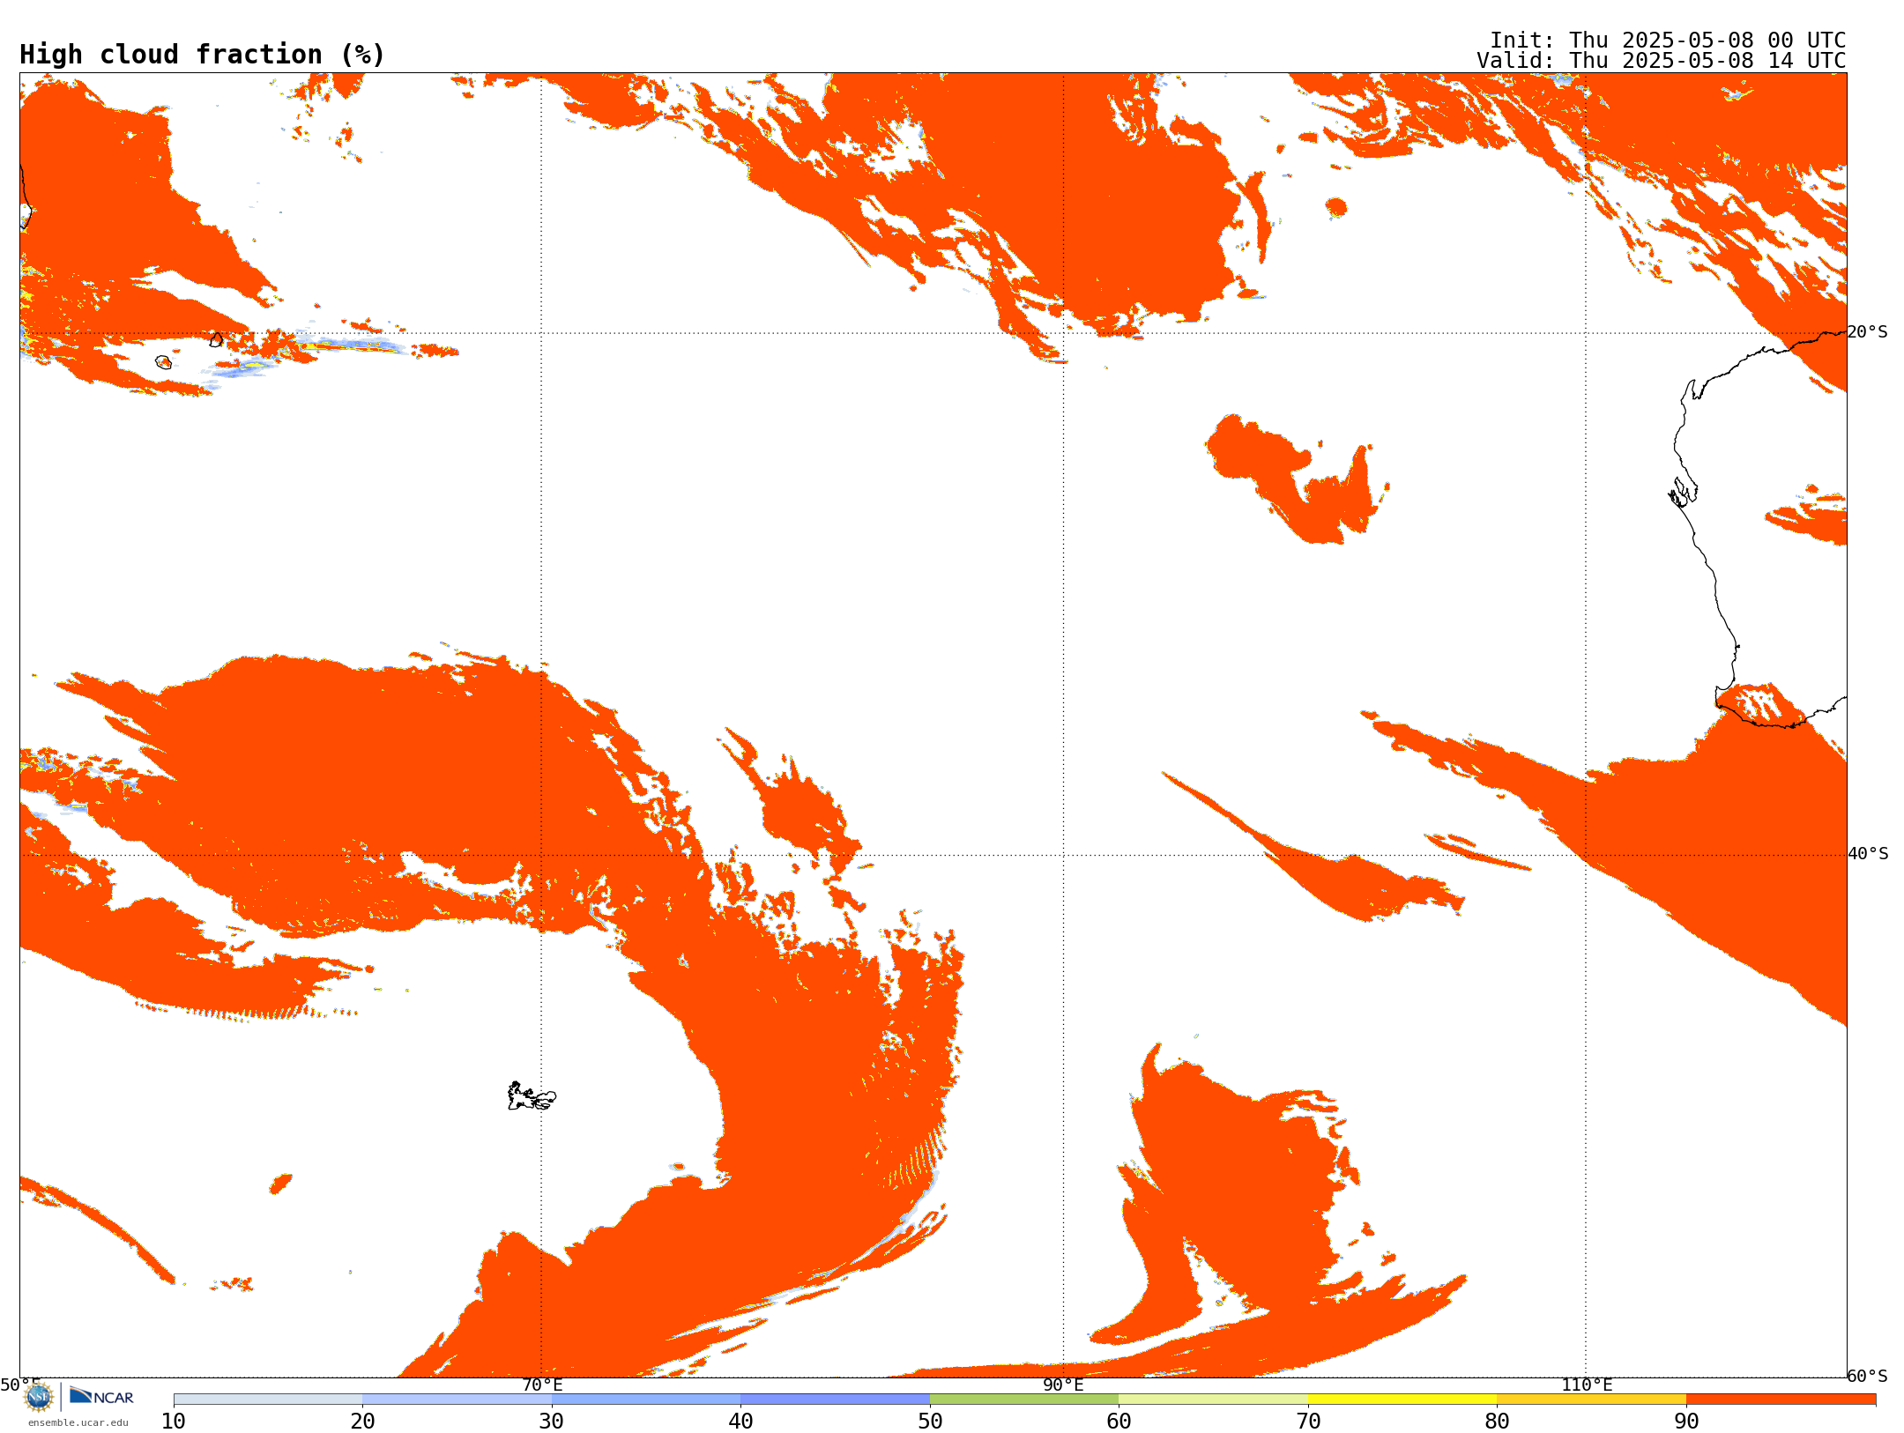
Task: Click the NSF logo icon
Action: click(x=39, y=1397)
